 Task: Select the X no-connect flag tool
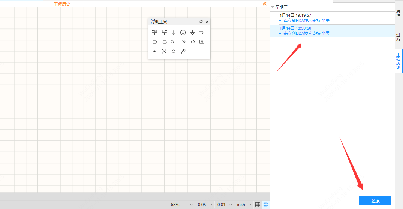(164, 51)
